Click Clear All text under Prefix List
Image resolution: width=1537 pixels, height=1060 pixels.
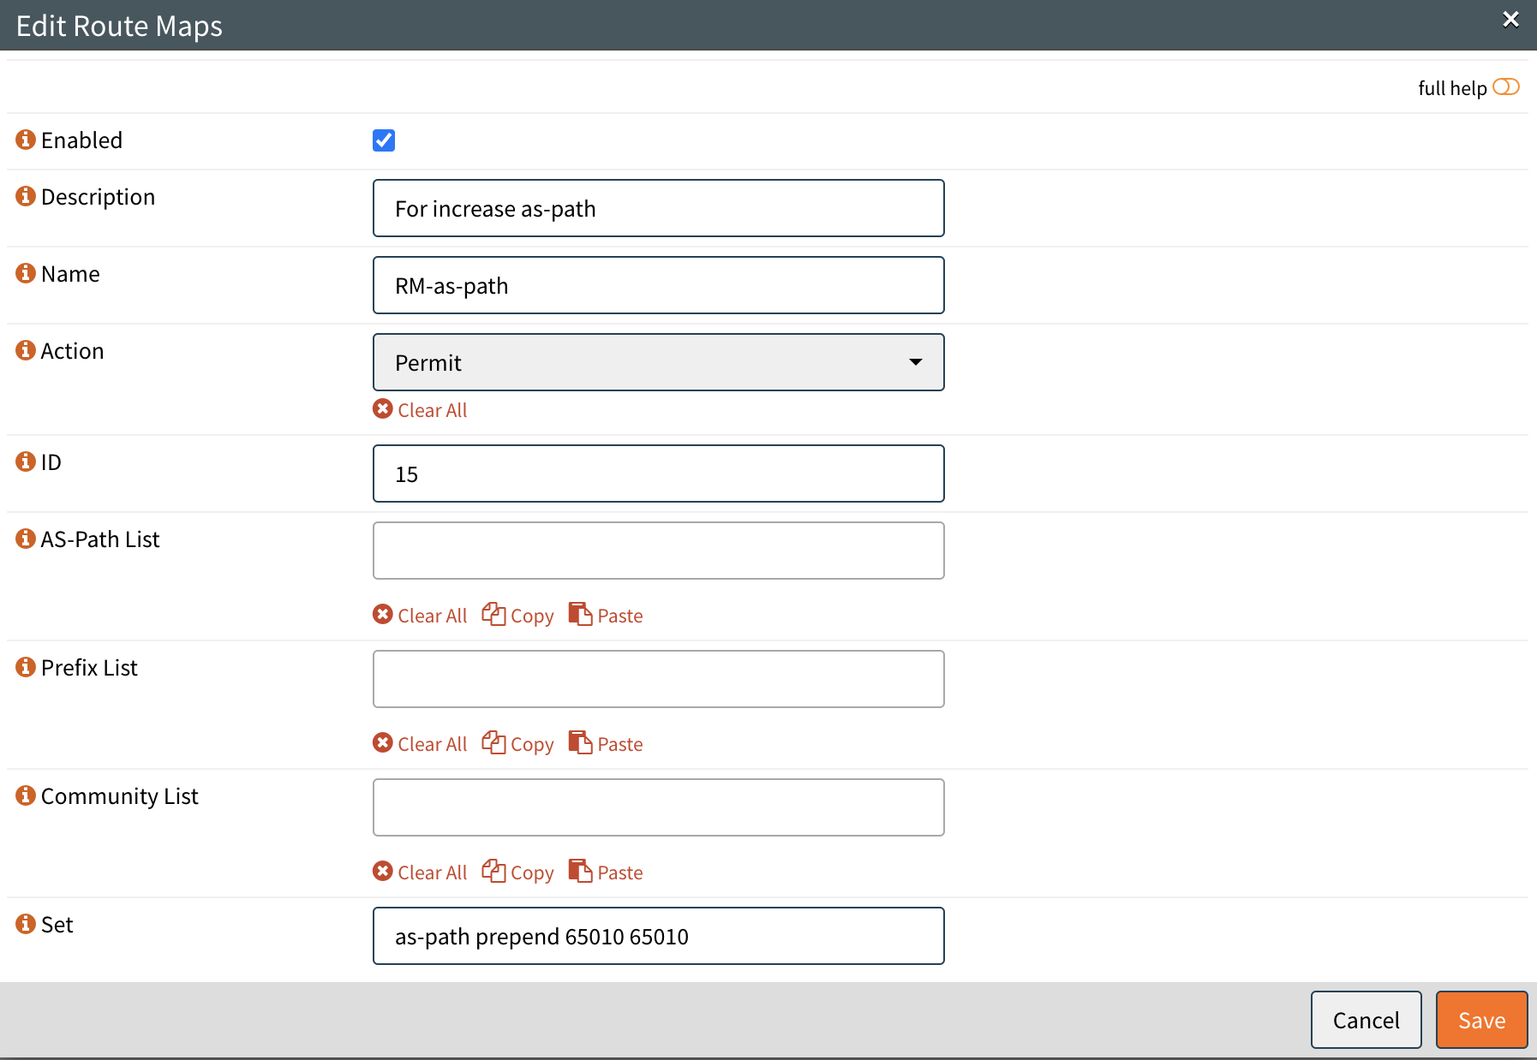[x=433, y=744]
